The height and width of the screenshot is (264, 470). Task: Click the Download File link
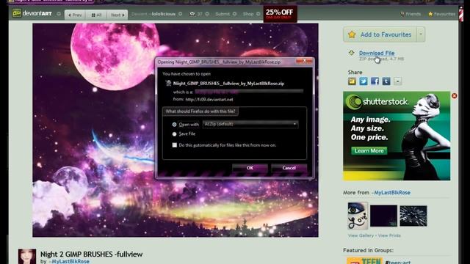pos(377,53)
